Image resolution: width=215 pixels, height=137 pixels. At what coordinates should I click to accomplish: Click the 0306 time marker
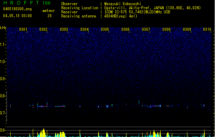tap(125, 29)
